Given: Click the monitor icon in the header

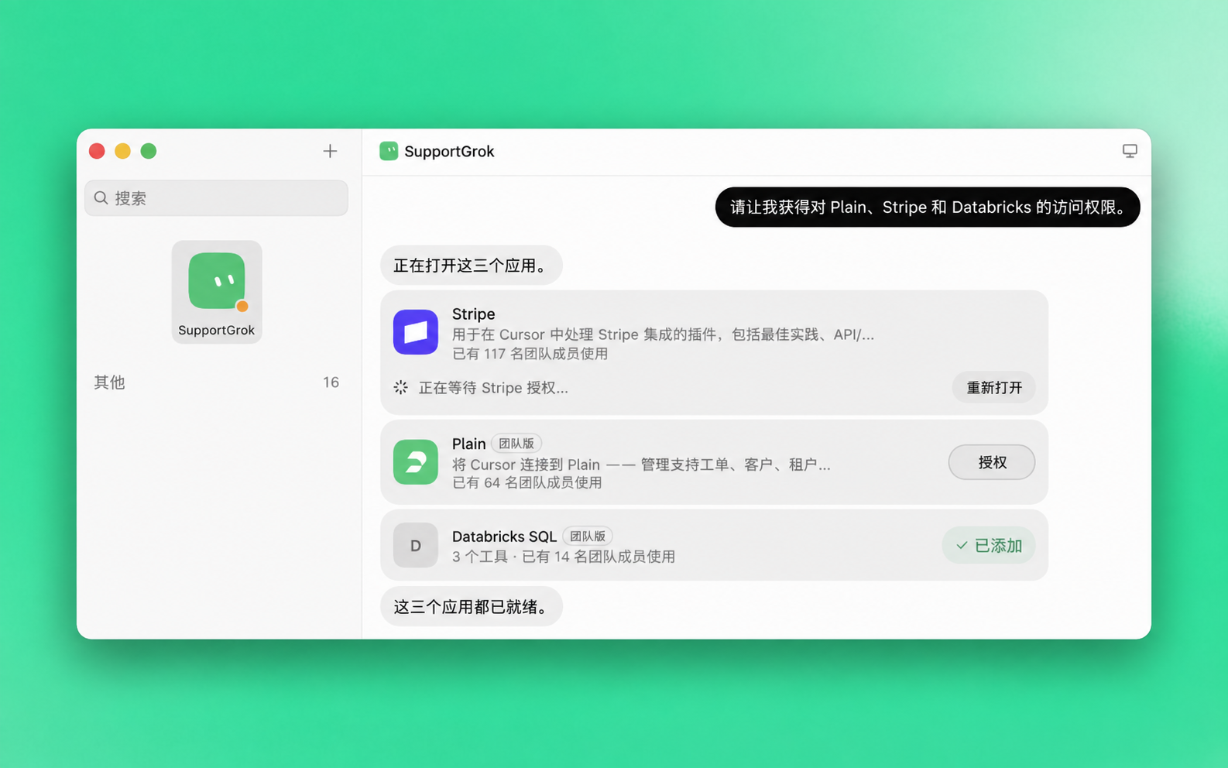Looking at the screenshot, I should point(1130,151).
